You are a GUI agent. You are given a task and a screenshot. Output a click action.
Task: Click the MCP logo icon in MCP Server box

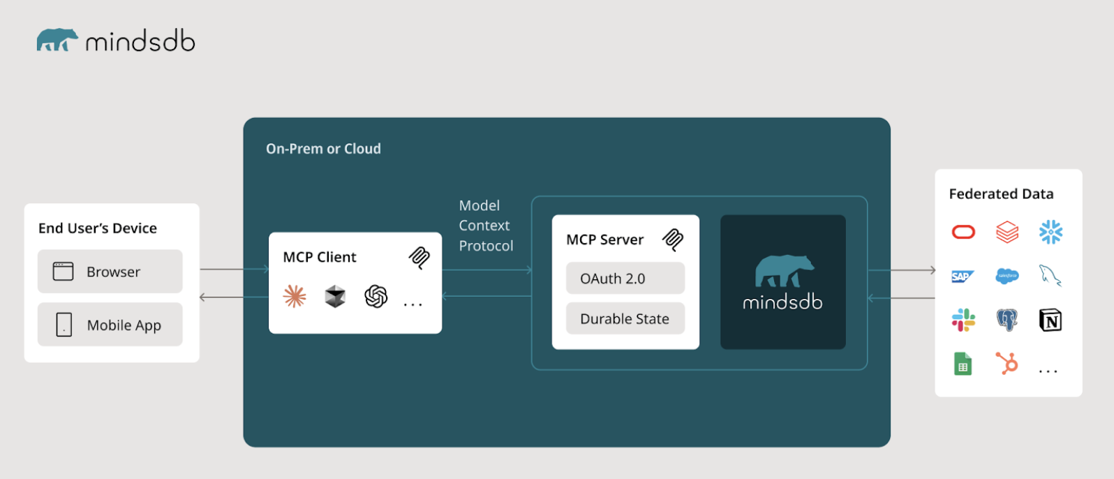click(x=673, y=239)
